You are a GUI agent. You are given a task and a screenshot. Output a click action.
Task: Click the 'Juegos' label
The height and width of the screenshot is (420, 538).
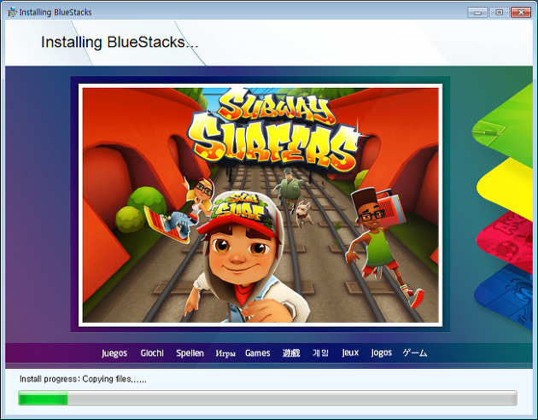point(114,353)
